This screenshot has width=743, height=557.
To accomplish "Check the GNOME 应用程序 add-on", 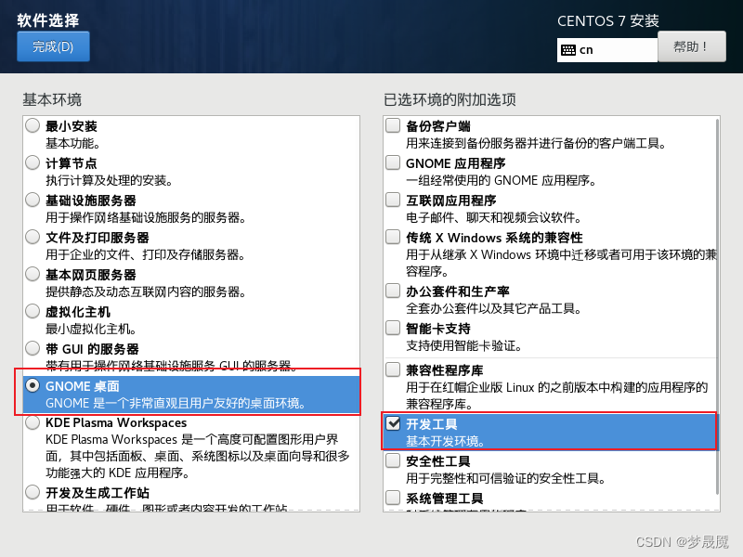I will tap(393, 162).
